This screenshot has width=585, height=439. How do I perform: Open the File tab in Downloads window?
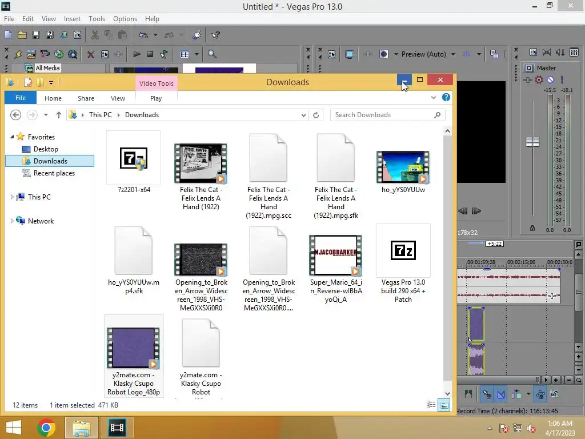(x=21, y=98)
